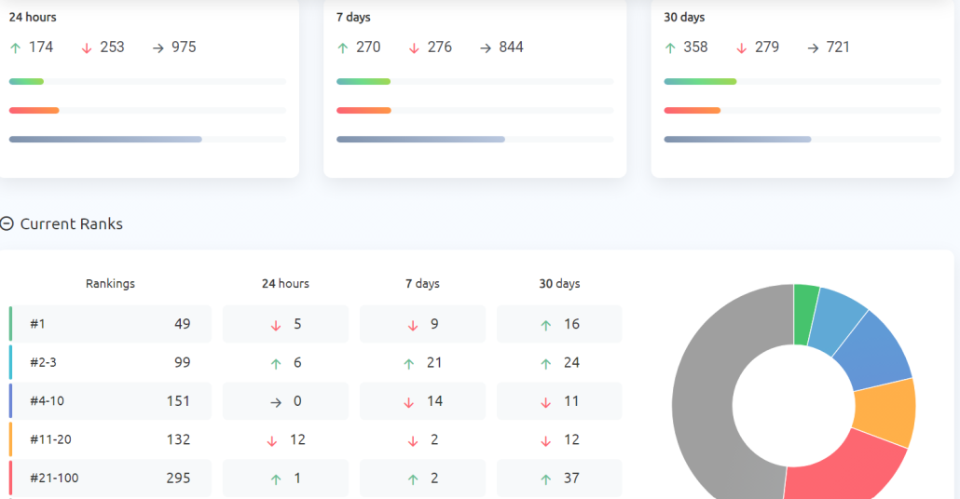Click the 24 hours summary card title
The height and width of the screenshot is (499, 960).
coord(33,17)
